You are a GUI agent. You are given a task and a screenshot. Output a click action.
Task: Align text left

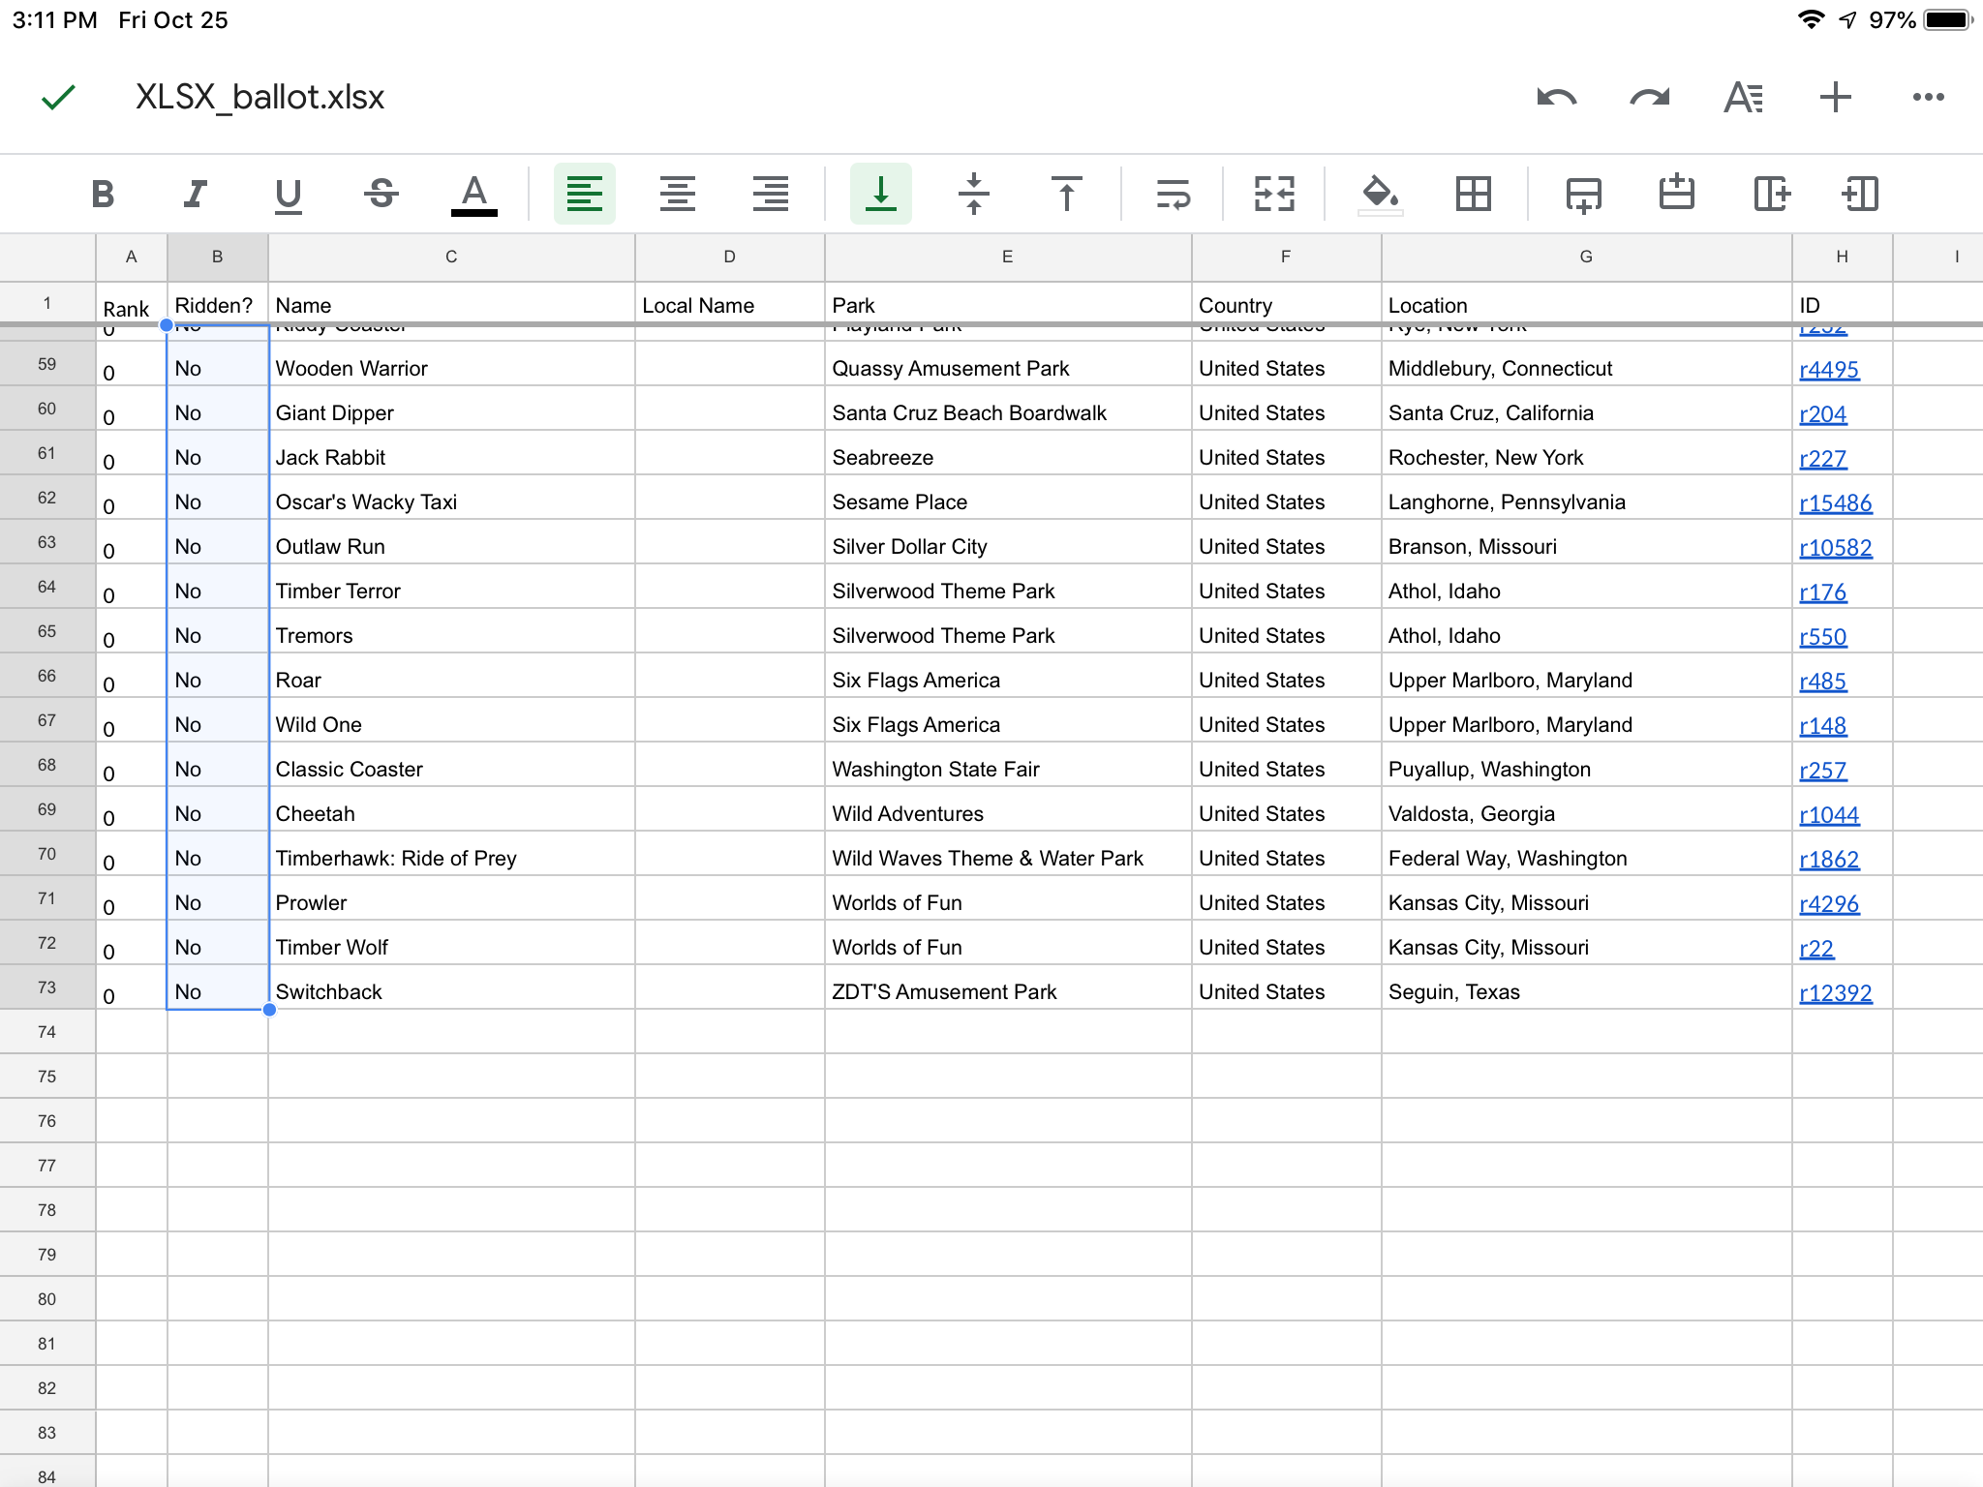[585, 194]
